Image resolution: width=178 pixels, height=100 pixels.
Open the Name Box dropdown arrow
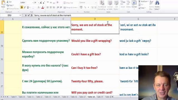pos(20,15)
